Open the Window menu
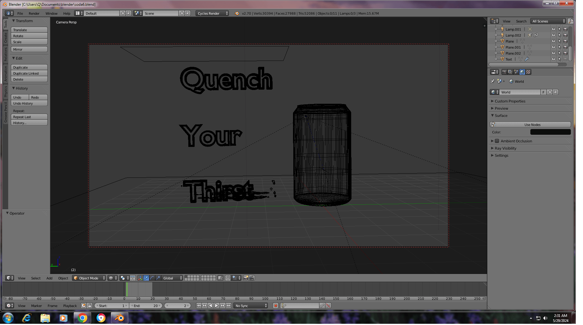The height and width of the screenshot is (325, 583). tap(52, 13)
